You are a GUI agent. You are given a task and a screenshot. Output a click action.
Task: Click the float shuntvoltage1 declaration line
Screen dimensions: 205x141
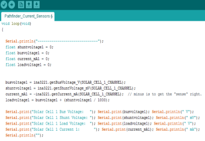pos(29,47)
